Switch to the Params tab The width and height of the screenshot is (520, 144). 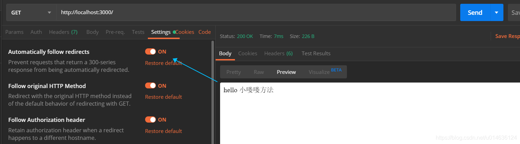tap(15, 32)
